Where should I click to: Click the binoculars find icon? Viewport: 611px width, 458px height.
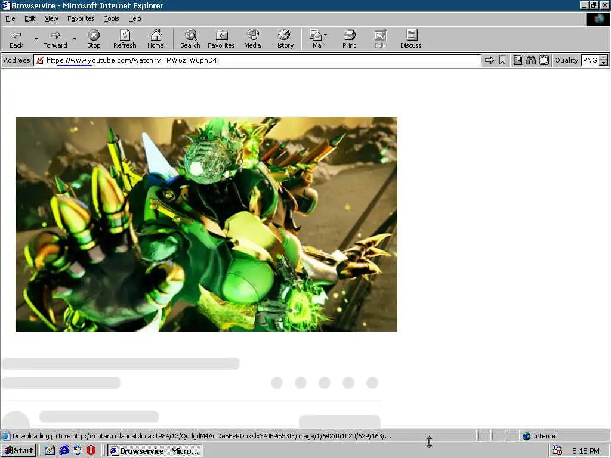(x=530, y=60)
